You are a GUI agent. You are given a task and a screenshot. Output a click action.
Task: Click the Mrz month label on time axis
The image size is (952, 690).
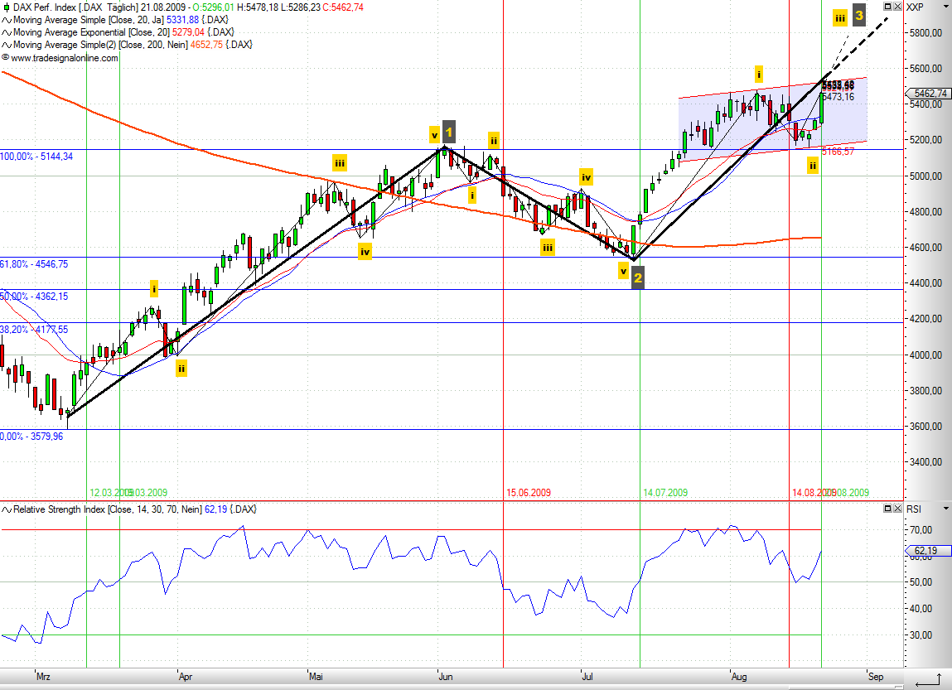43,677
